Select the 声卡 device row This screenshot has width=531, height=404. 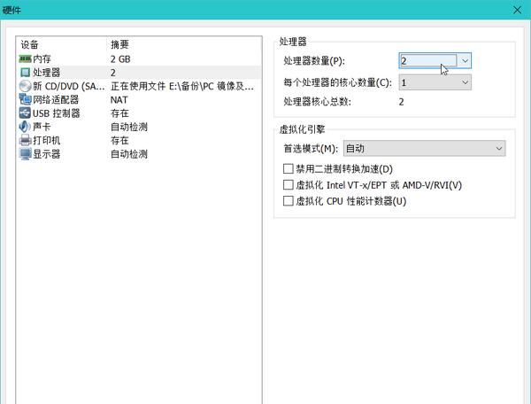139,127
